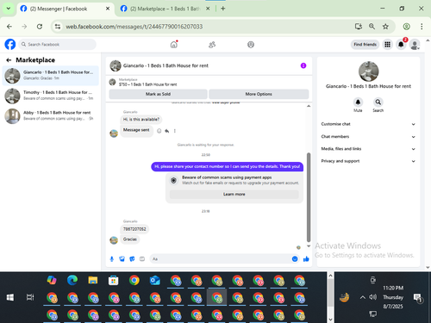
Task: Choose a GIF from the composer bar
Action: 142,259
